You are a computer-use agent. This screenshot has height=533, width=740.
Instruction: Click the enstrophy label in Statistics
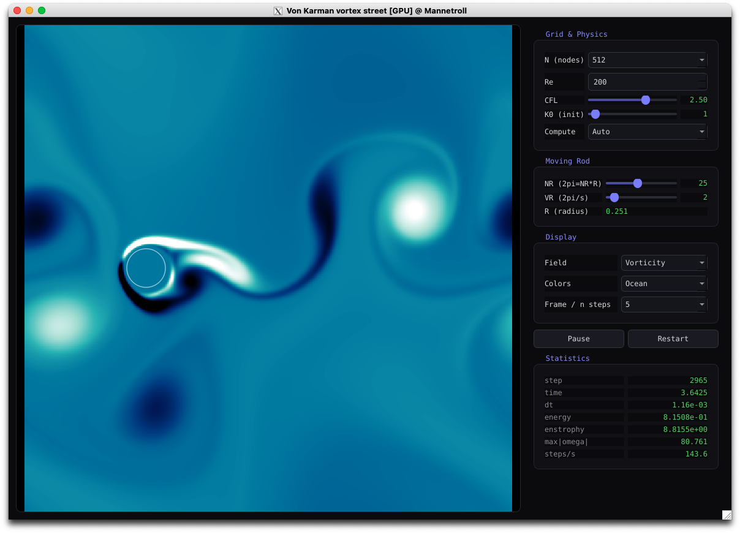564,429
